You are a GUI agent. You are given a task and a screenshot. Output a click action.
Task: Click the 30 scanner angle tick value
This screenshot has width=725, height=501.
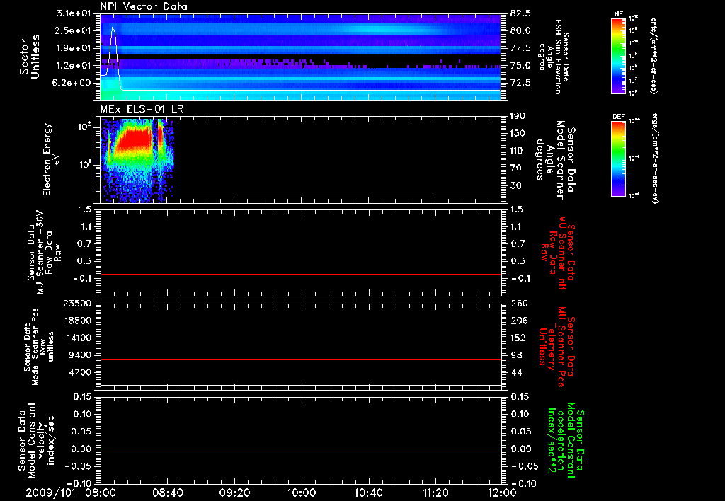click(515, 185)
